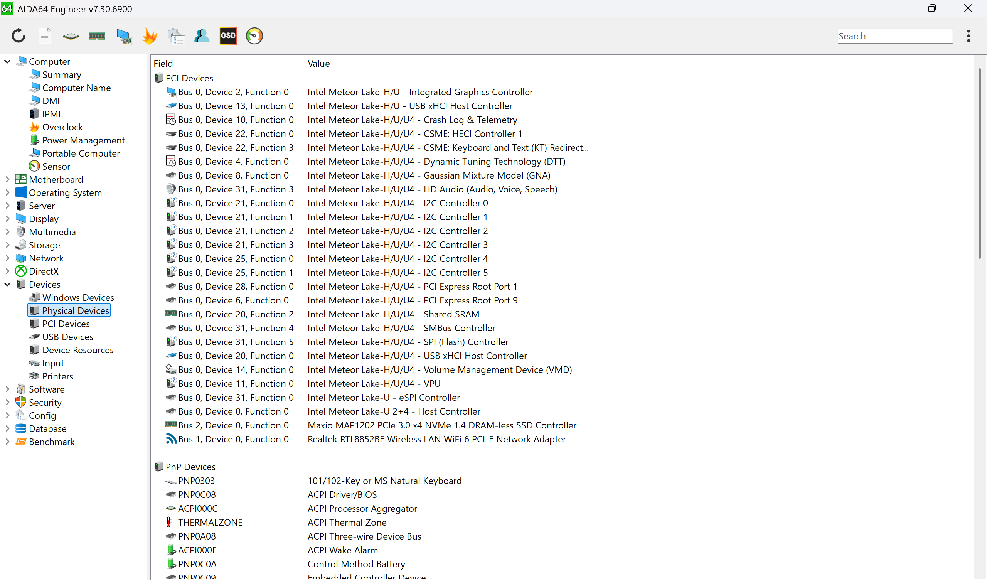Click the vertical scrollbar thumb
The image size is (987, 580).
point(980,163)
